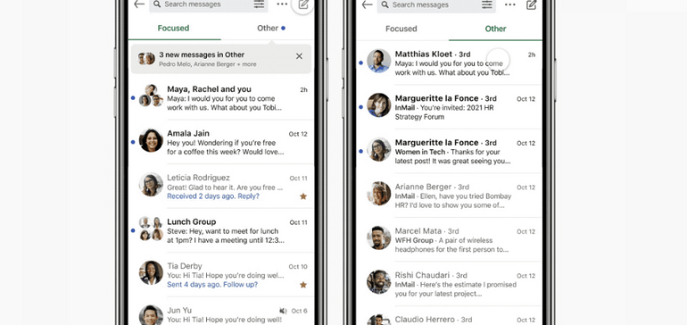
Task: Open Amala Jain conversation
Action: coord(221,142)
